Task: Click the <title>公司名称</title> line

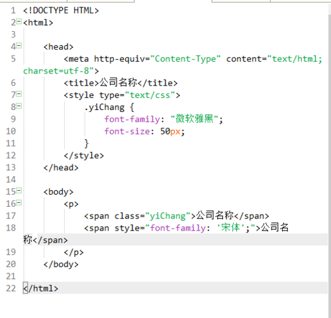Action: click(120, 83)
